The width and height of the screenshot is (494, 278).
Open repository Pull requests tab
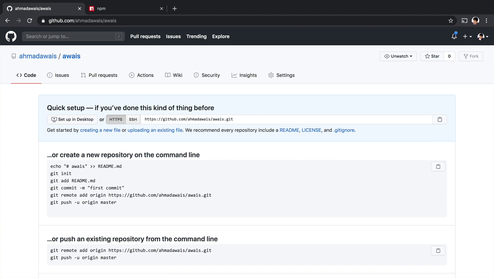point(99,75)
